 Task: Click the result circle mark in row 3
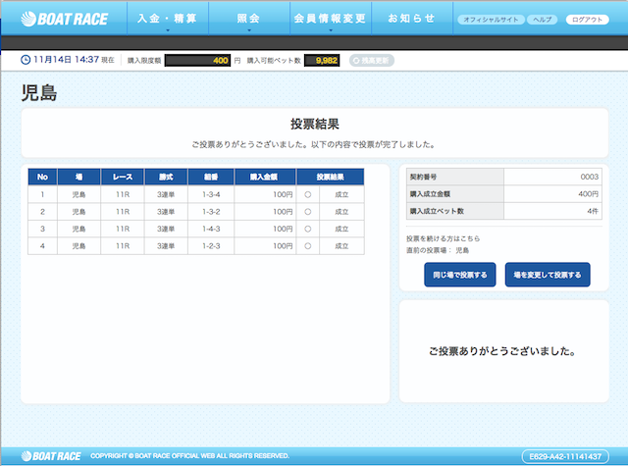pos(307,229)
